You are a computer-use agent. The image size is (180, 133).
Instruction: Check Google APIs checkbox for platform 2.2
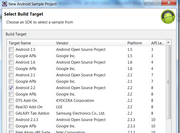pyautogui.click(x=11, y=94)
